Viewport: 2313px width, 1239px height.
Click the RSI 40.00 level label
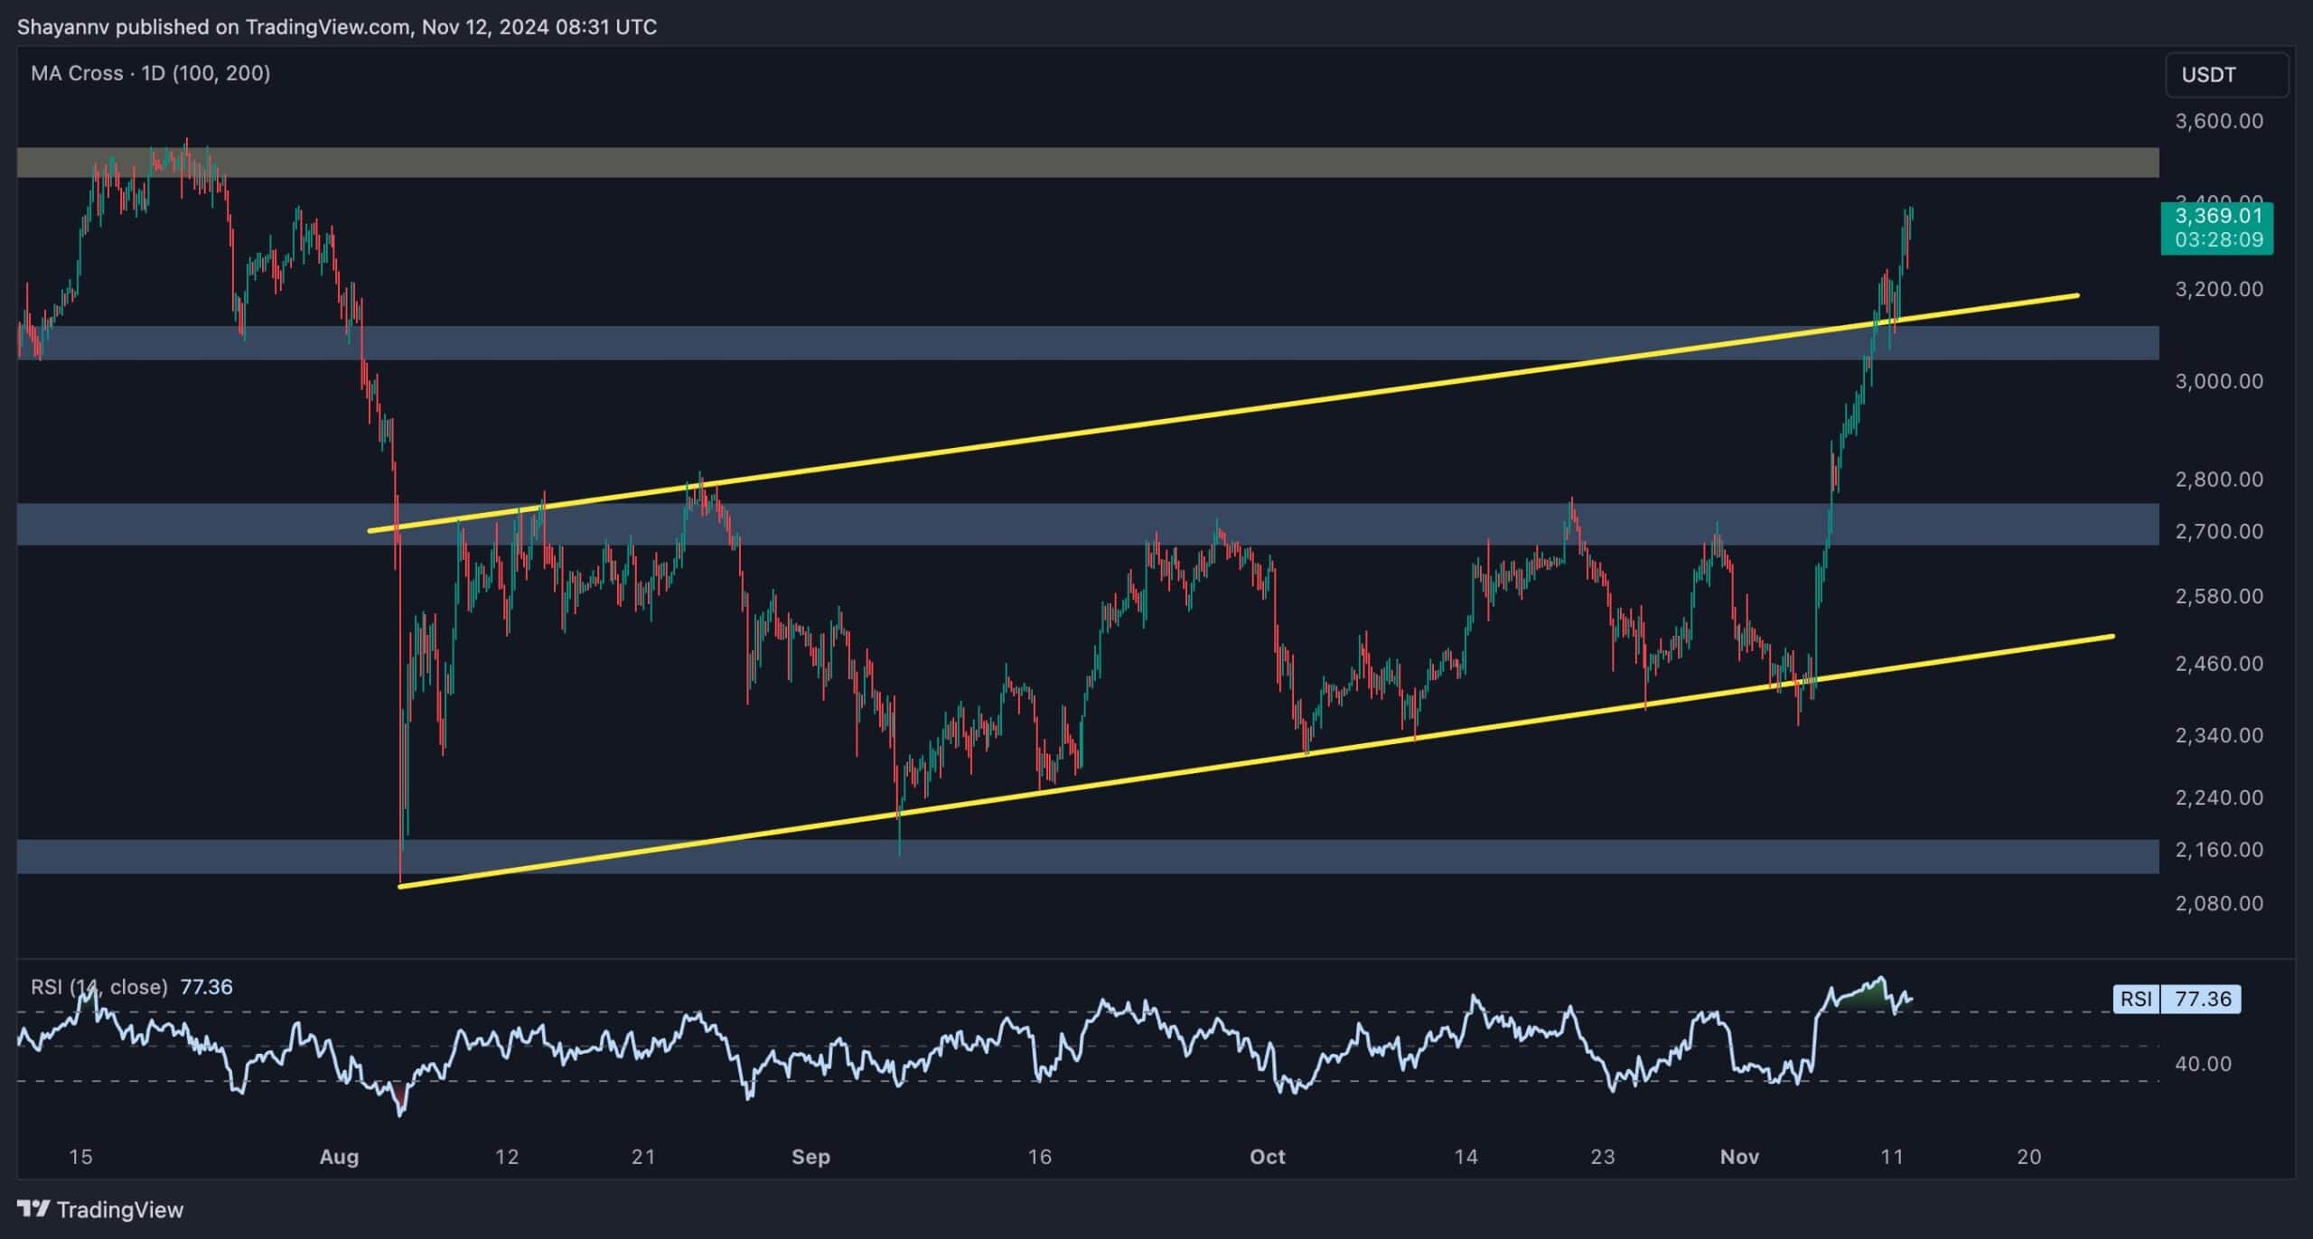click(2203, 1064)
